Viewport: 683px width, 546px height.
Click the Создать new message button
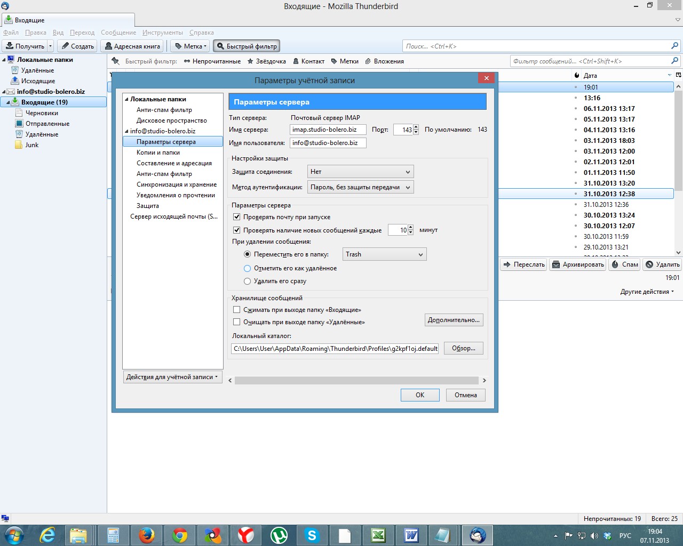tap(77, 46)
